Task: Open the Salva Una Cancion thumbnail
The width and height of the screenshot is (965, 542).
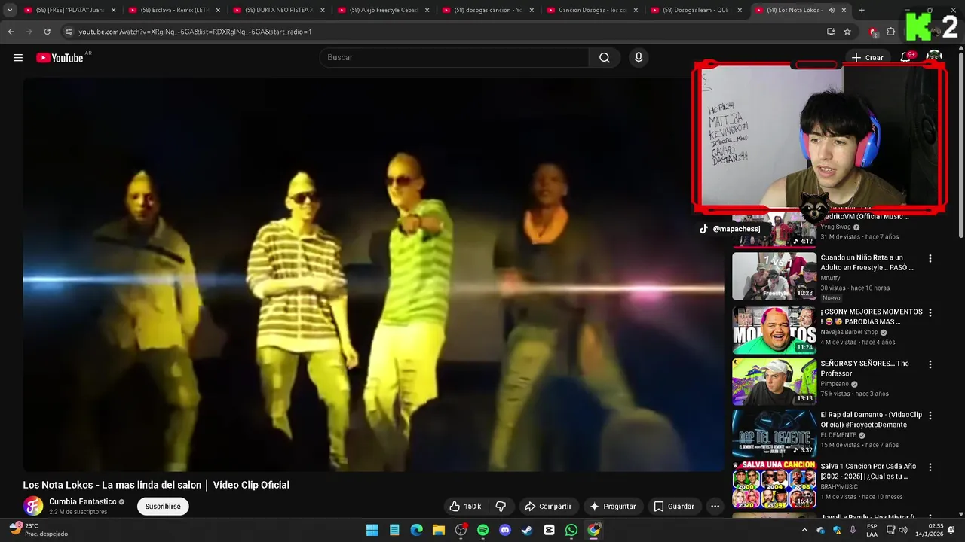Action: tap(774, 484)
